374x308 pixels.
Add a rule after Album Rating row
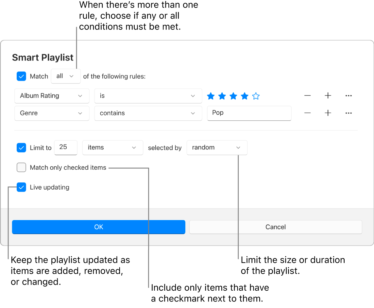point(328,96)
